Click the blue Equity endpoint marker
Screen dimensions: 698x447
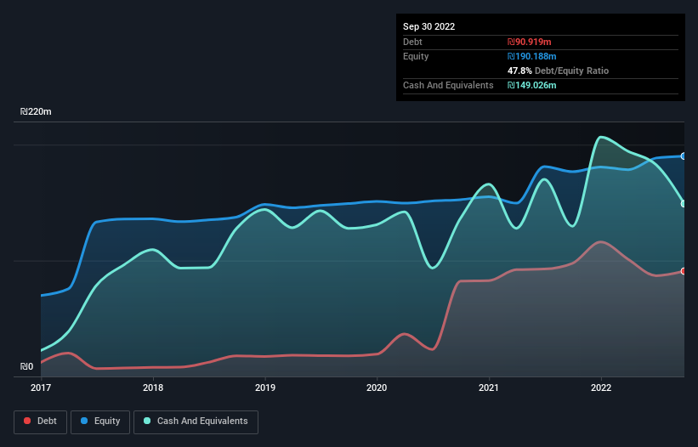[x=684, y=156]
